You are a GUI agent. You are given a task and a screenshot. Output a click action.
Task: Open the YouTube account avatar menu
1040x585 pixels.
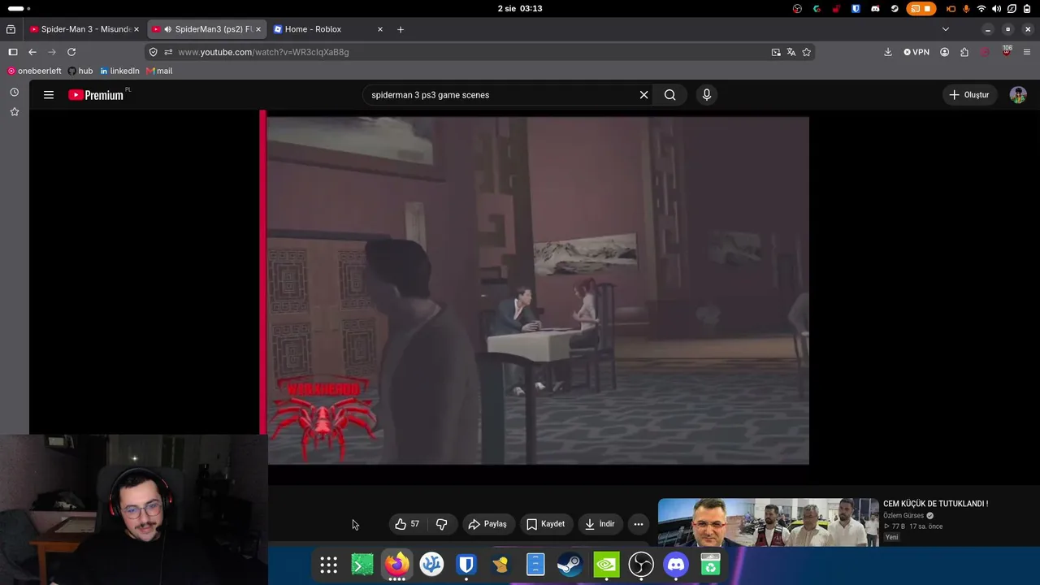click(x=1018, y=95)
